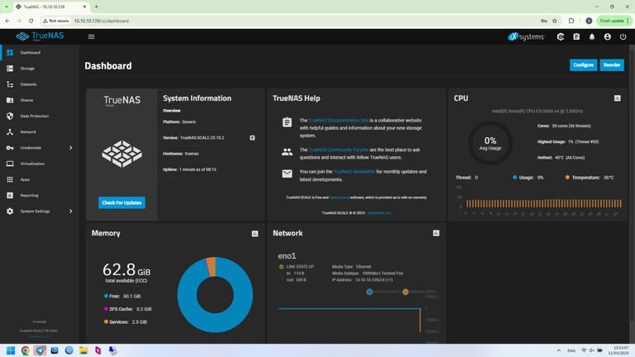Click the Reorder dashboard button

[x=612, y=65]
